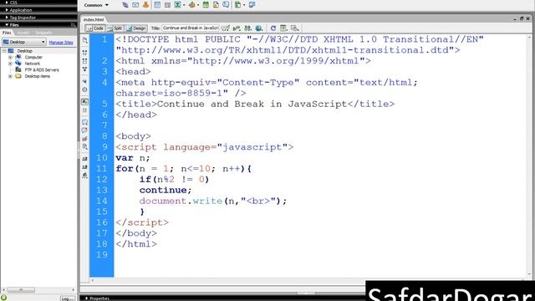Select the Snippets tab
The height and width of the screenshot is (301, 535).
43,33
